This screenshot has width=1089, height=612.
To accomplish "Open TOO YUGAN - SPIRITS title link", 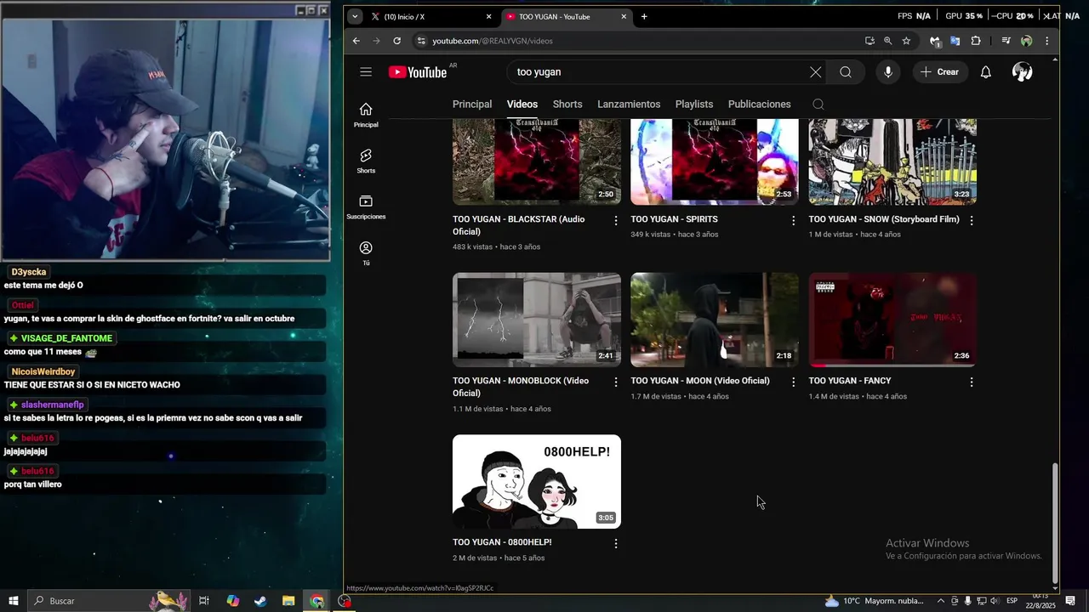I will (x=674, y=219).
